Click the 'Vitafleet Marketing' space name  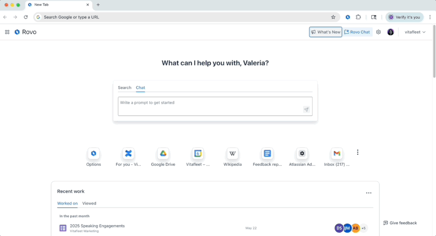(x=84, y=231)
